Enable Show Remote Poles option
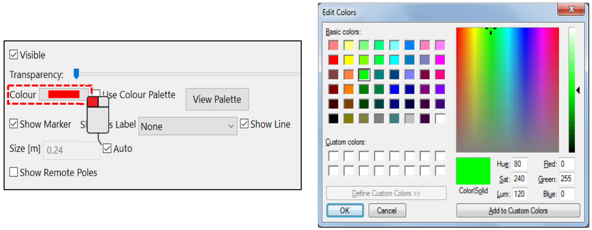 [x=14, y=172]
